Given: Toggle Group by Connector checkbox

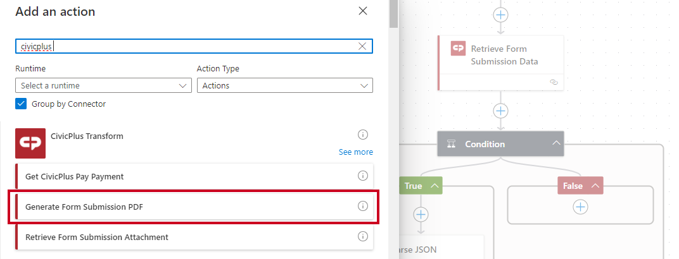Looking at the screenshot, I should click(x=21, y=104).
